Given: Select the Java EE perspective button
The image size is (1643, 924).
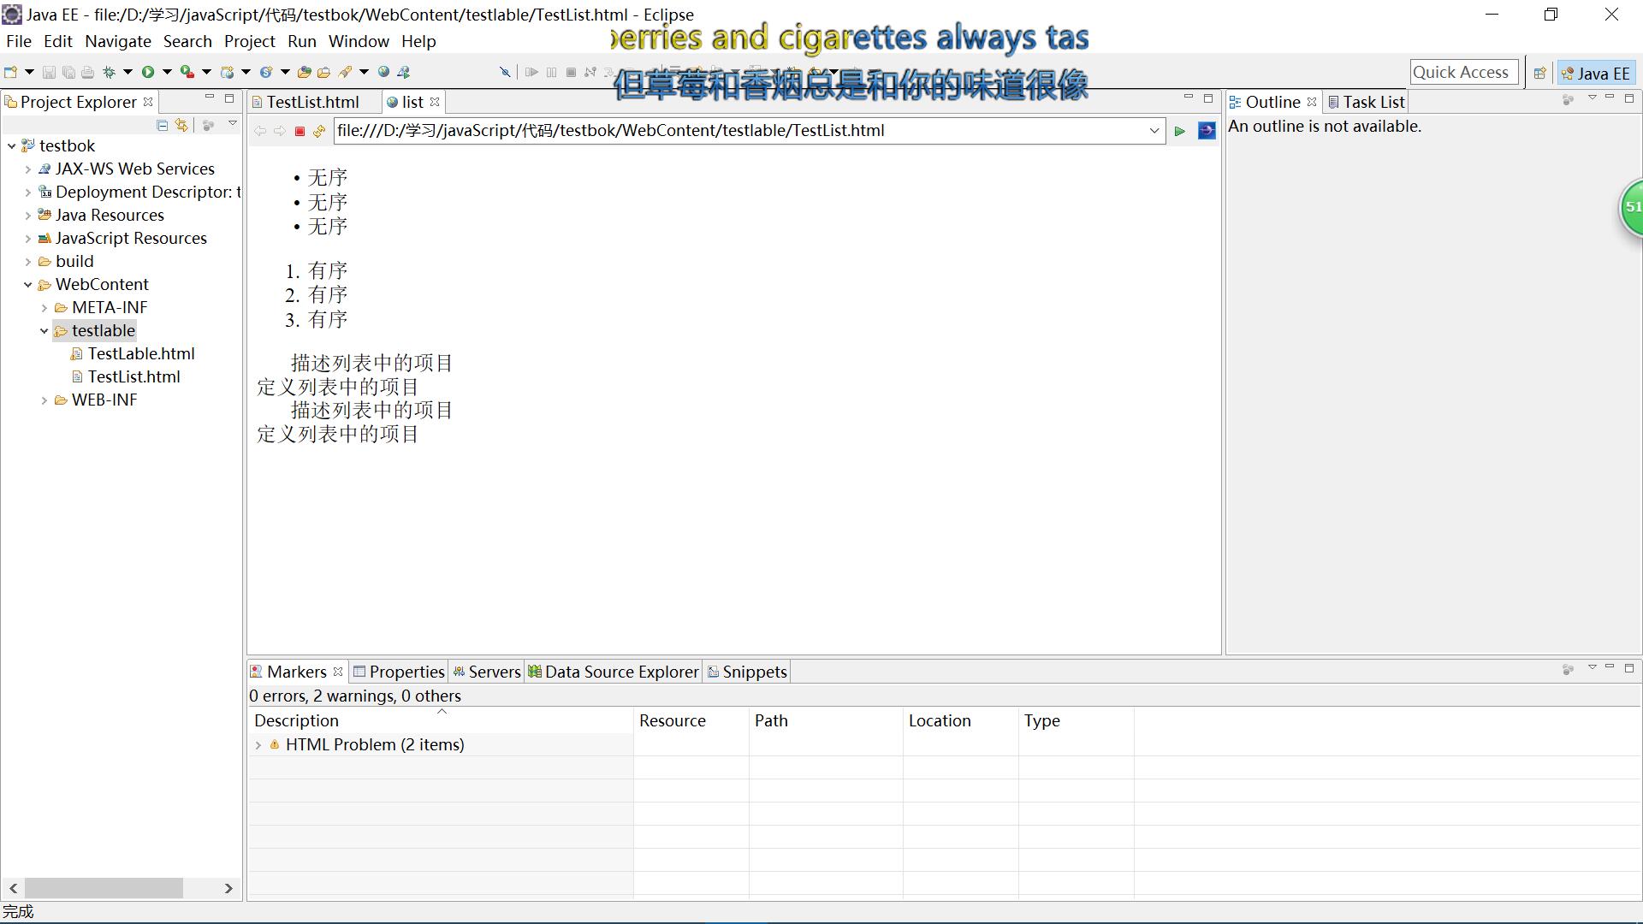Looking at the screenshot, I should (x=1597, y=73).
